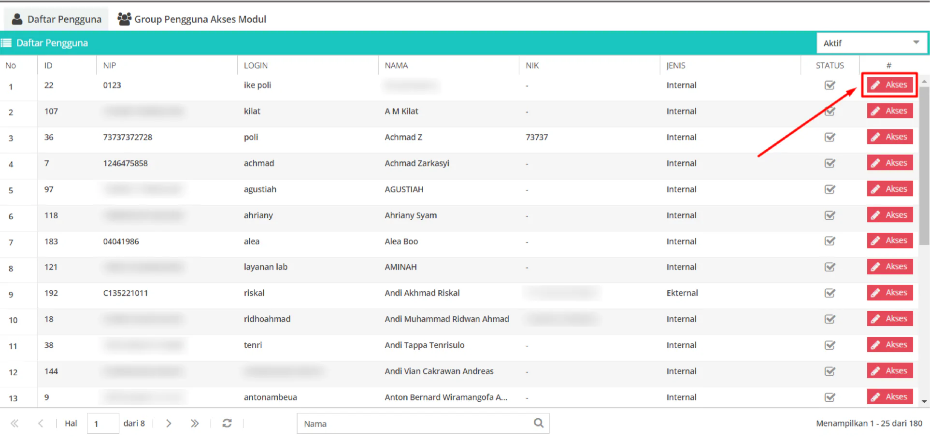
Task: Open Akses for Andi Akhmad Riskal
Action: [x=889, y=293]
